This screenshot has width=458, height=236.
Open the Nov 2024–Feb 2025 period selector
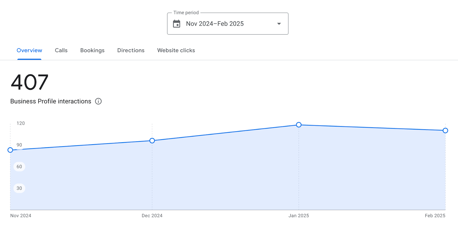click(215, 24)
